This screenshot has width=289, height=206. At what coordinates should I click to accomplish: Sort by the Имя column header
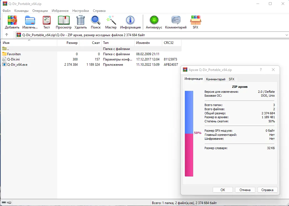coord(29,43)
